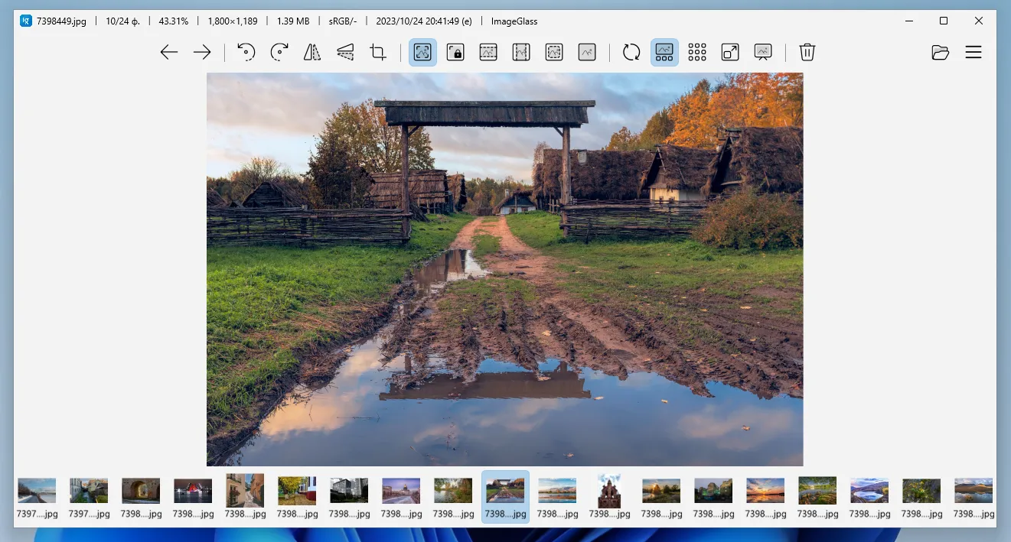
Task: Open the Delete image tool
Action: pos(807,52)
